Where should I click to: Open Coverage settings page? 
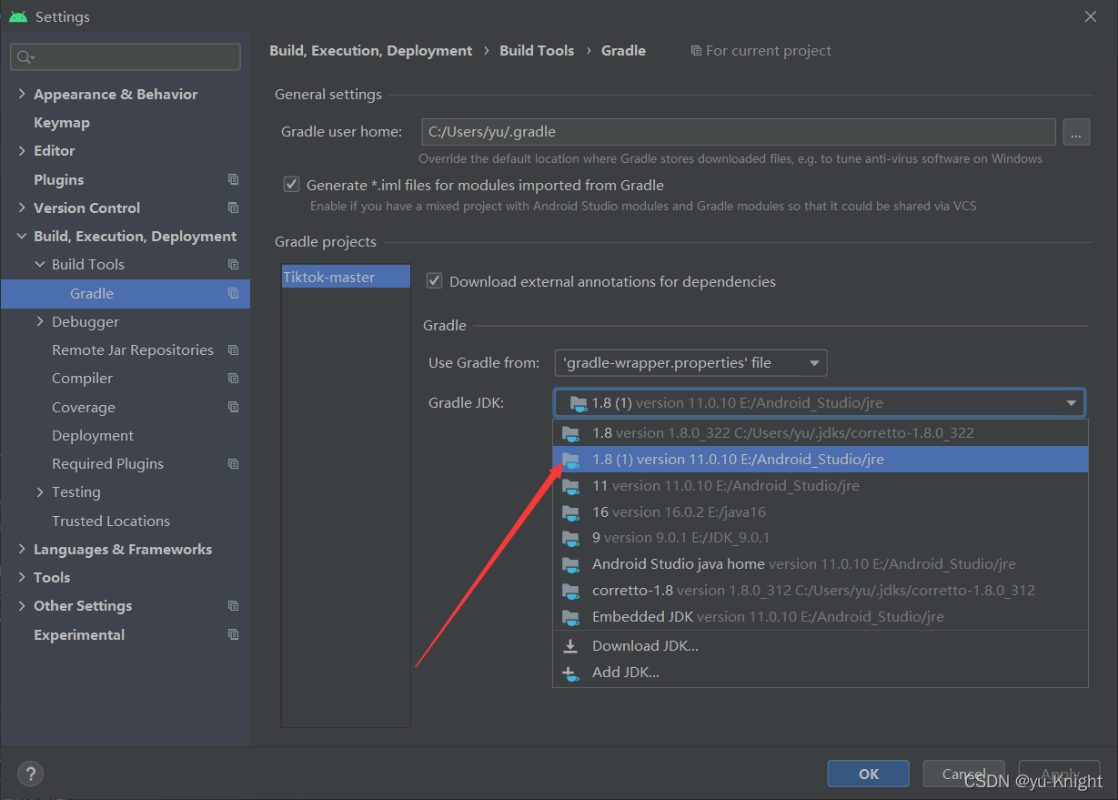pos(84,407)
